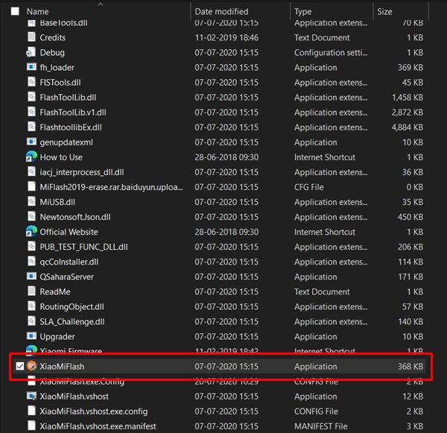Select the MiFlash2019-erase.rar.baiduyun file name

coord(111,187)
